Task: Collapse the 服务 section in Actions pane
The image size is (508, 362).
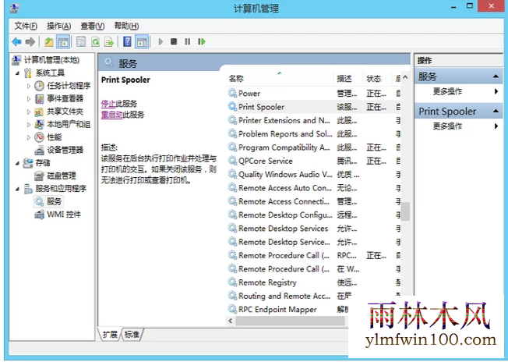Action: (496, 76)
